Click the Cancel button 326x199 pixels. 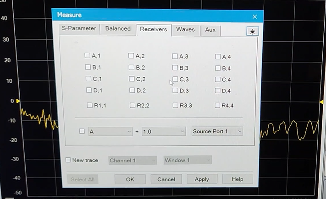[166, 179]
